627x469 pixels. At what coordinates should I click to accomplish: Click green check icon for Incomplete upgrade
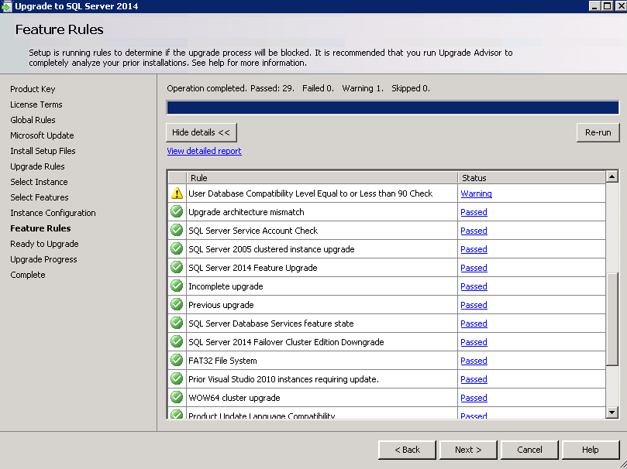tap(177, 286)
